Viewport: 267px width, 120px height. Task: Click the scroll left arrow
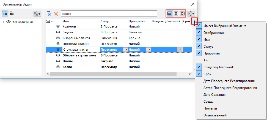click(48, 74)
